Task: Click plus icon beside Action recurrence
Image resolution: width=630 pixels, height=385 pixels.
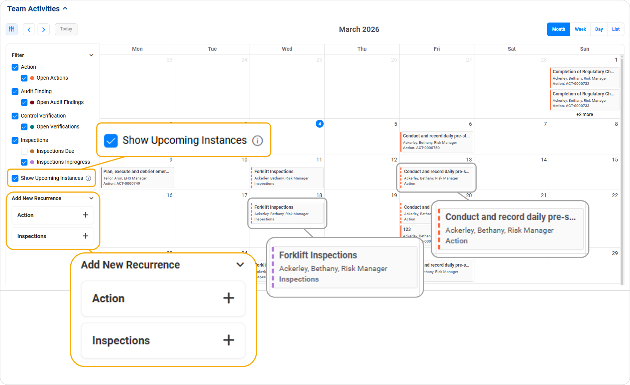Action: pos(86,215)
